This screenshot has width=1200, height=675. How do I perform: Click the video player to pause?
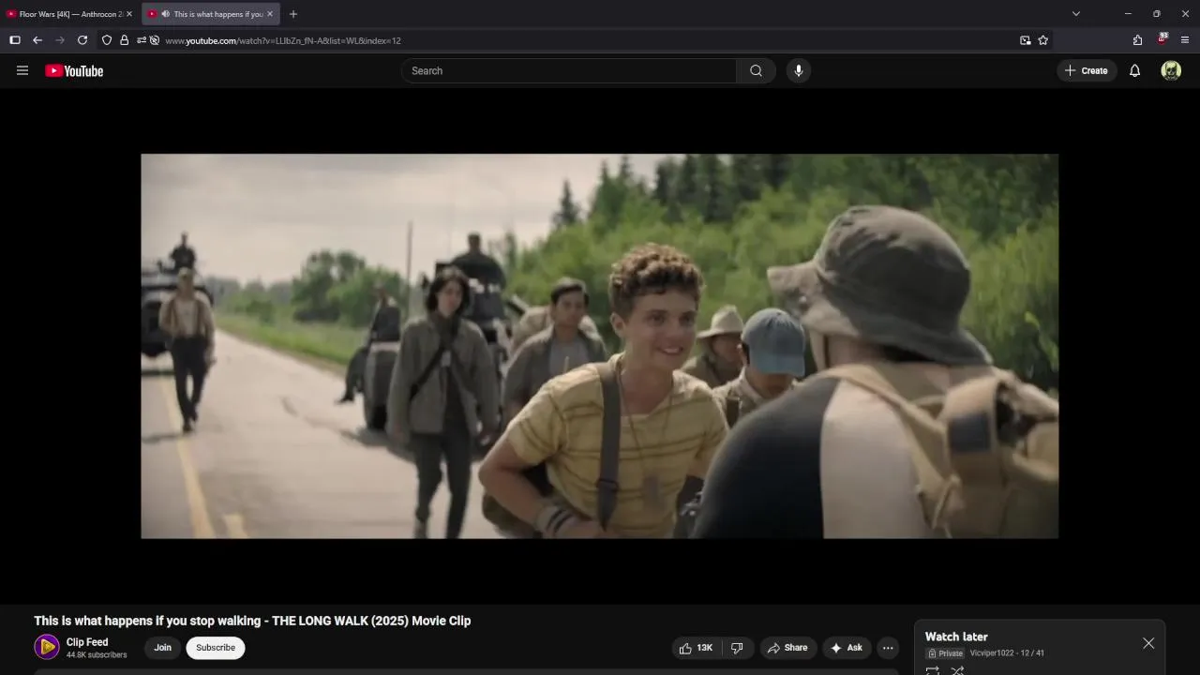(x=600, y=346)
